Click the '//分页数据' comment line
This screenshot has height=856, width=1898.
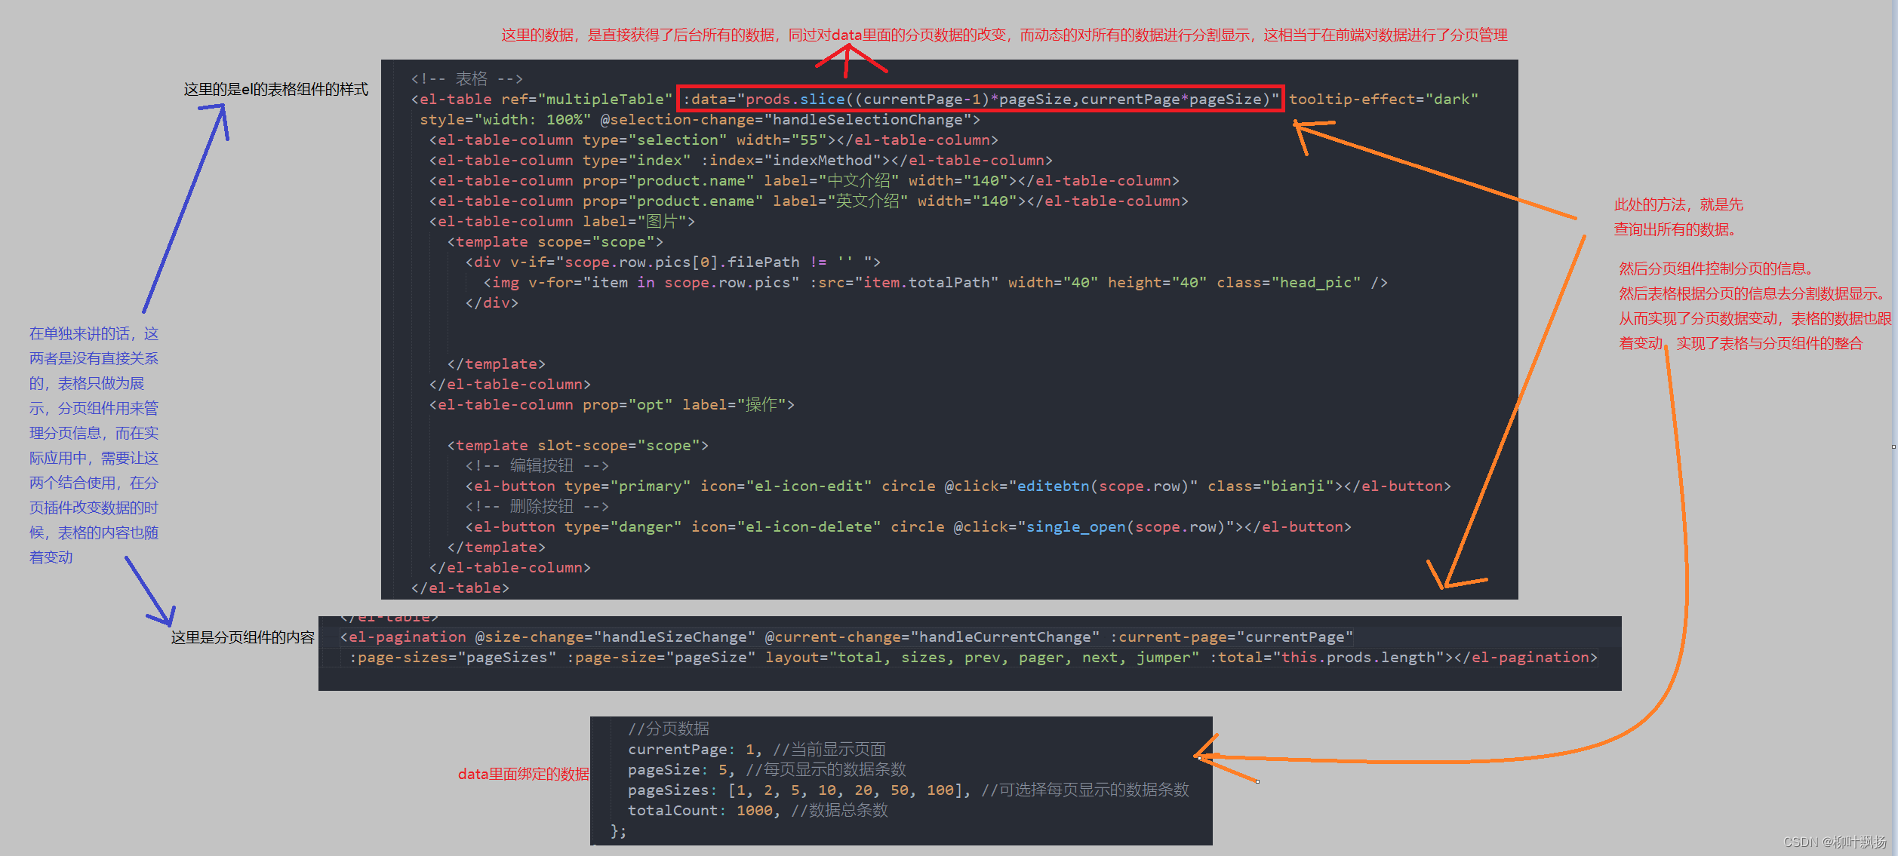(669, 729)
